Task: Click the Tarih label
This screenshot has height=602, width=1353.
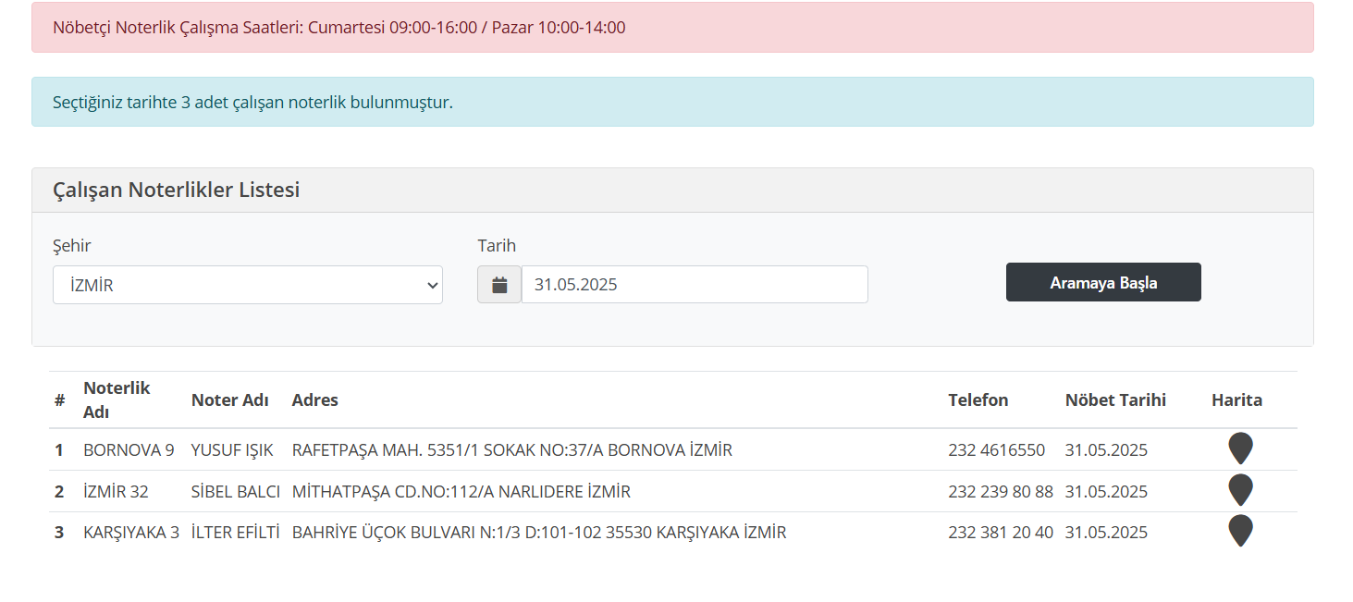Action: click(497, 246)
